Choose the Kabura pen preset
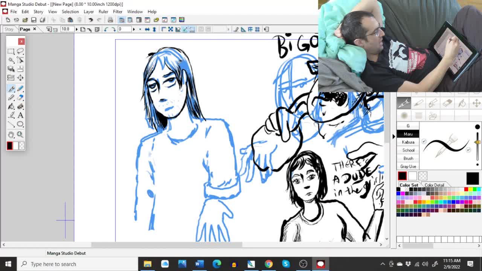This screenshot has height=271, width=482. click(408, 142)
